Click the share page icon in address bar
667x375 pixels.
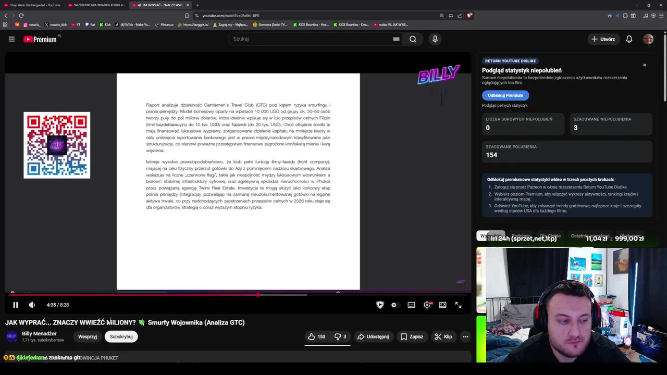tap(460, 16)
